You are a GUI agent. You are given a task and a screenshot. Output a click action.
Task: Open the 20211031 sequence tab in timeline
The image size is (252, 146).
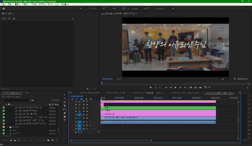tap(116, 93)
